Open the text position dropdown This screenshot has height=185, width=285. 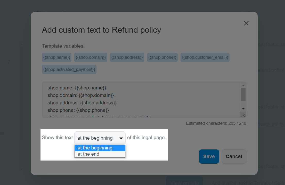pos(100,138)
